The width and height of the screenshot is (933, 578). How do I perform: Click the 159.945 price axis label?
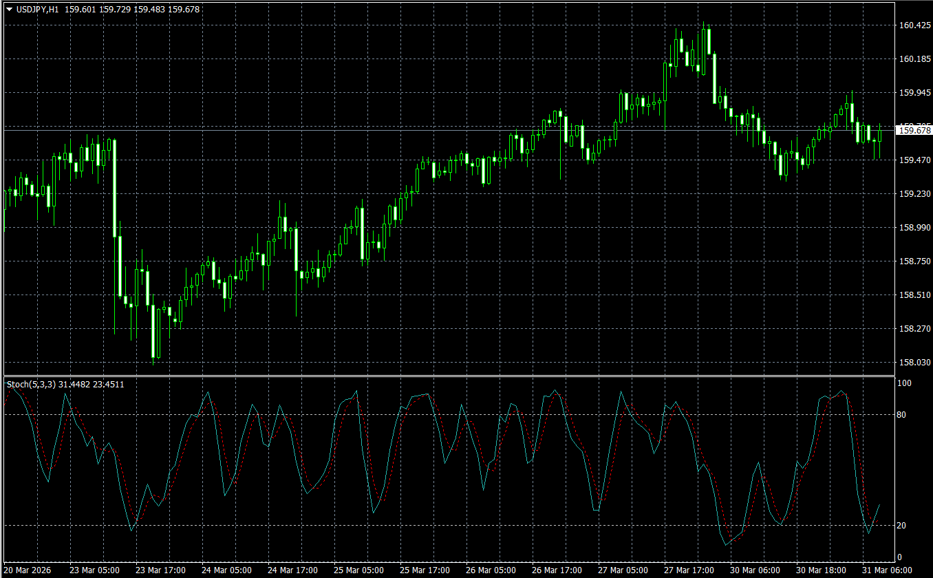914,93
